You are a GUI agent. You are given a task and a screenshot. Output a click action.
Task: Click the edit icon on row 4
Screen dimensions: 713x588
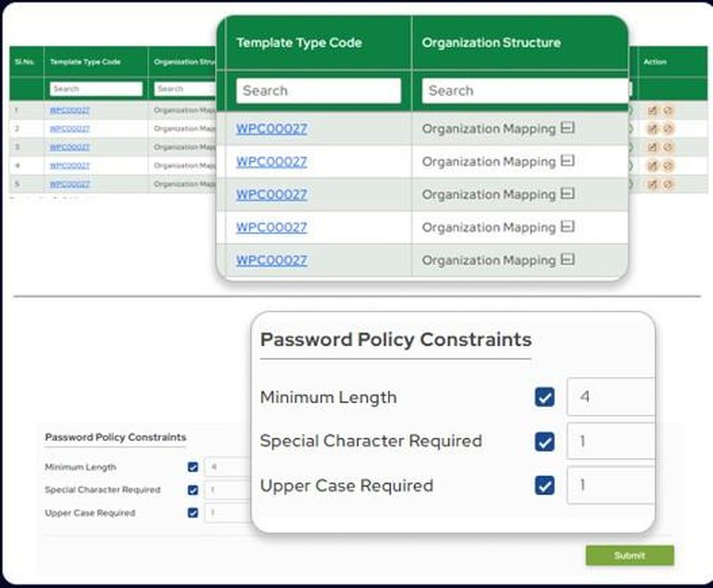click(654, 165)
